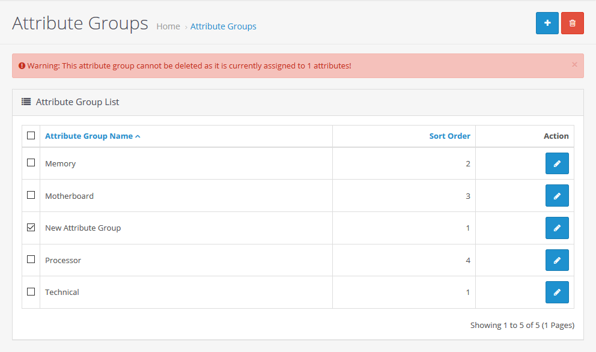Image resolution: width=596 pixels, height=352 pixels.
Task: Click the list icon beside Attribute Group List
Action: (x=26, y=102)
